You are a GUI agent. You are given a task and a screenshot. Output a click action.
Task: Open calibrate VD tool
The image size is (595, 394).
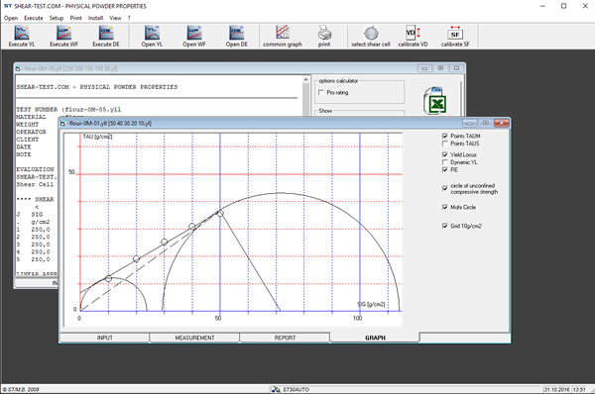pyautogui.click(x=413, y=37)
